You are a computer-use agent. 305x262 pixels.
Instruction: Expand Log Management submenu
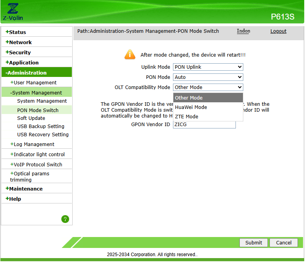32,144
